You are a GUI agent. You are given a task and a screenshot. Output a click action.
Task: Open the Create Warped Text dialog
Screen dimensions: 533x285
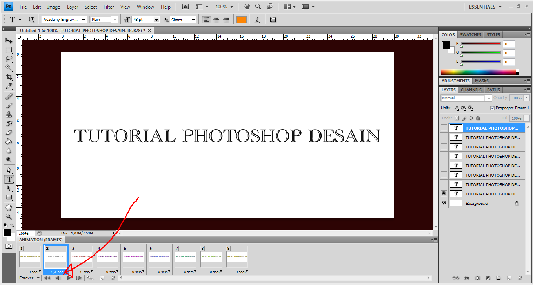(257, 20)
